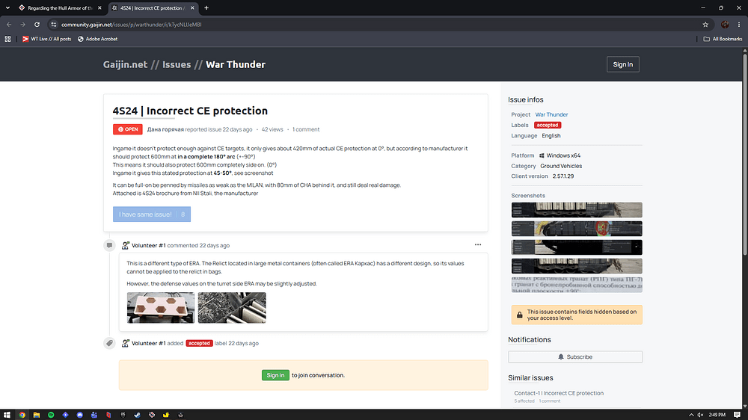Open 'WT Live // All posts' bookmark

click(x=46, y=39)
